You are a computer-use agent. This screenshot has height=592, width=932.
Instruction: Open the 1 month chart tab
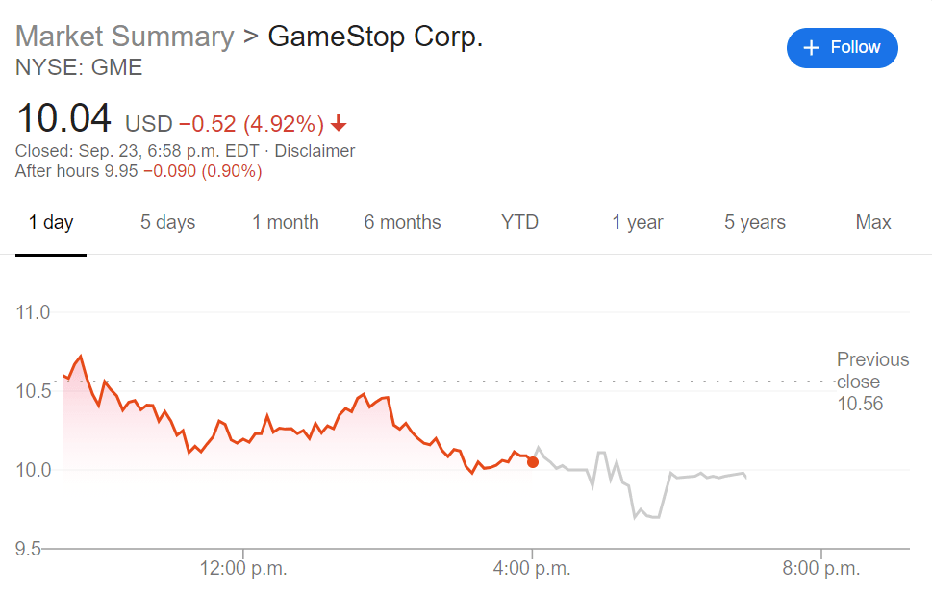pyautogui.click(x=286, y=223)
